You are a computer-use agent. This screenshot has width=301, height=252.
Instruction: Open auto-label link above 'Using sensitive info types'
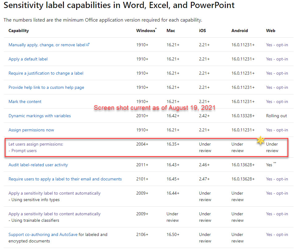tap(55, 193)
